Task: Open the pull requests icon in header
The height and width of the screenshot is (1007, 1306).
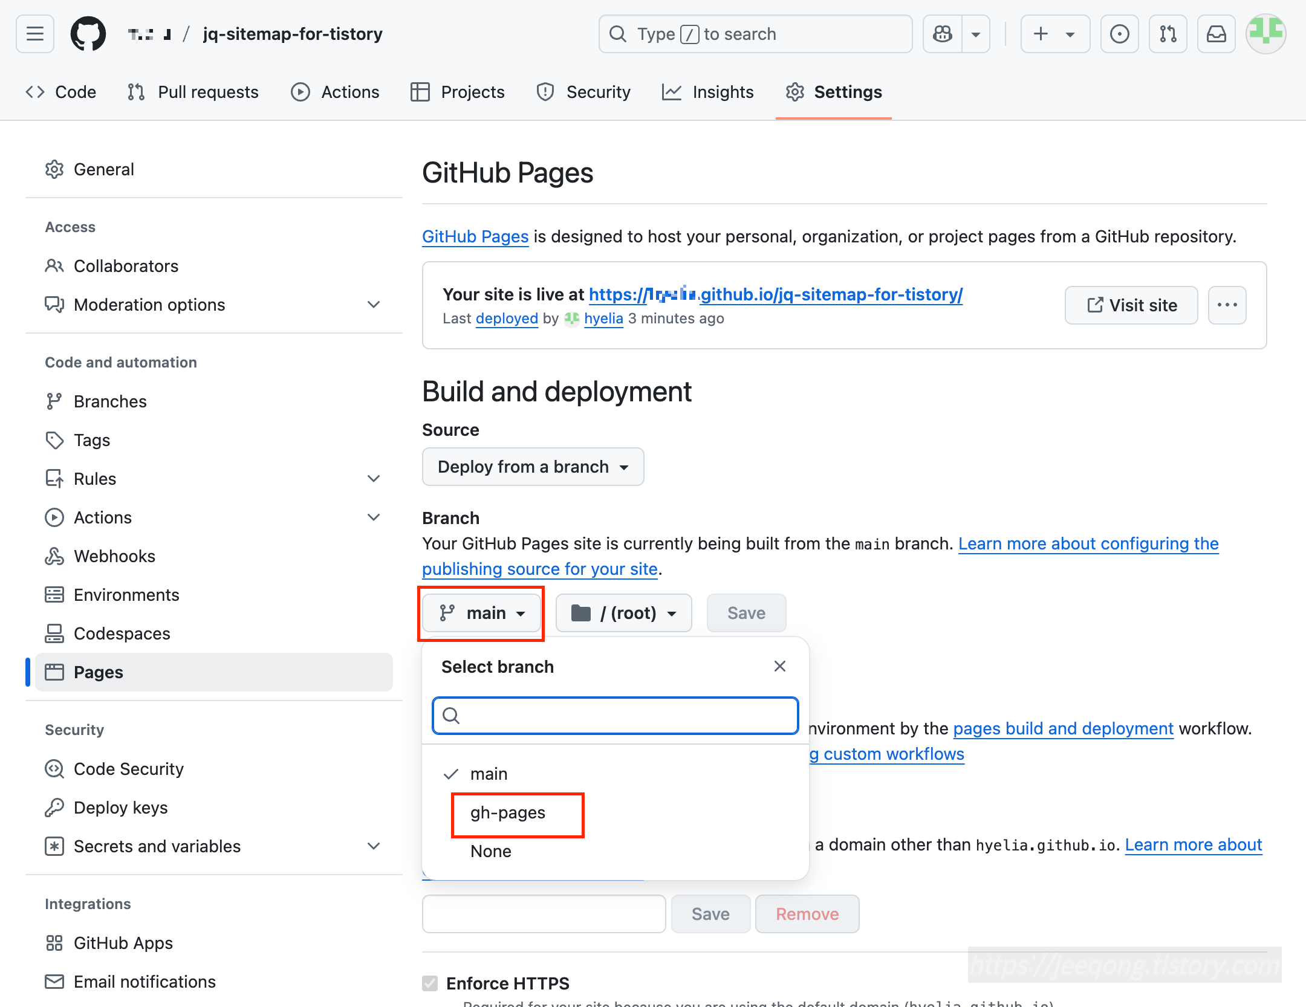Action: (x=1168, y=34)
